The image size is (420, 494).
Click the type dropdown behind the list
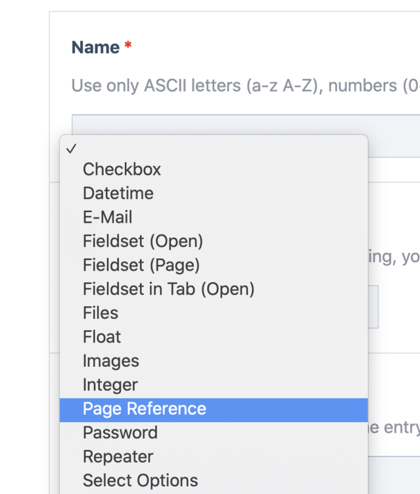click(x=373, y=306)
